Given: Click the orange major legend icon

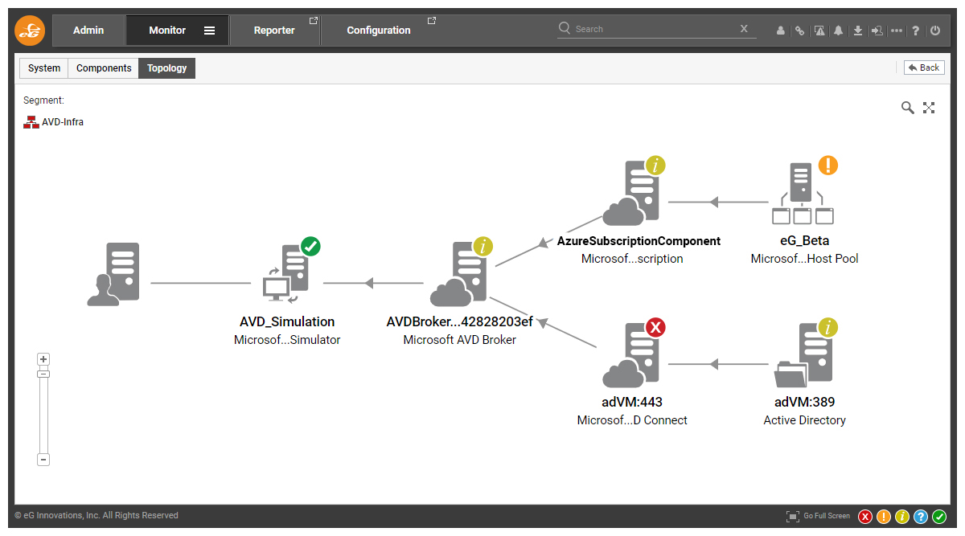Looking at the screenshot, I should pyautogui.click(x=884, y=517).
